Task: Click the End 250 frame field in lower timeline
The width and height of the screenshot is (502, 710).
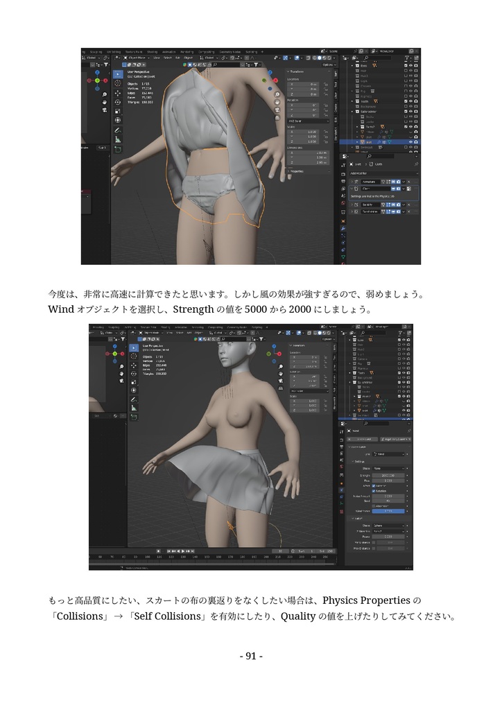Action: click(x=327, y=551)
